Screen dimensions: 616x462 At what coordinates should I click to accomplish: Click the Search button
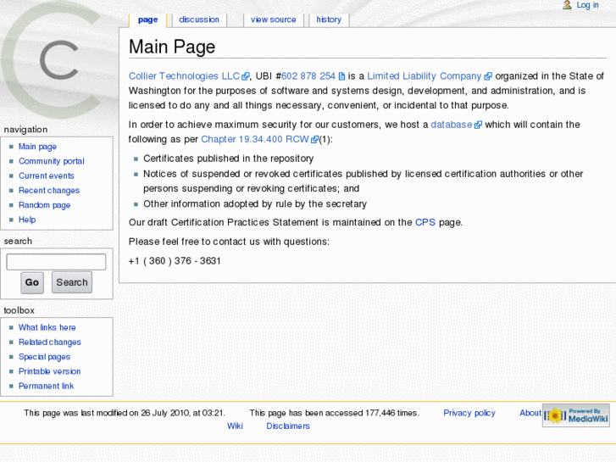pyautogui.click(x=72, y=282)
